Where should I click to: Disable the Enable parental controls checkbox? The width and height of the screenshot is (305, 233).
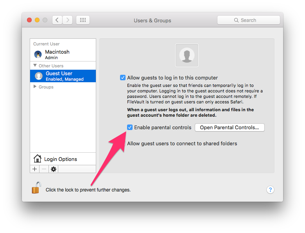pyautogui.click(x=130, y=127)
